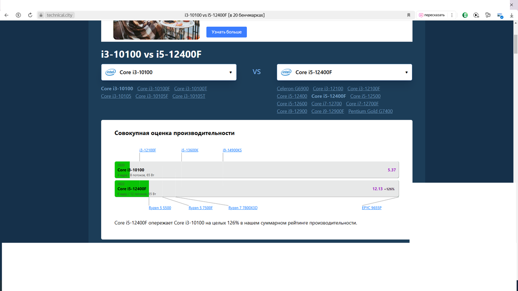Click the EPYC 9655P marker link
The height and width of the screenshot is (291, 518).
coord(372,208)
